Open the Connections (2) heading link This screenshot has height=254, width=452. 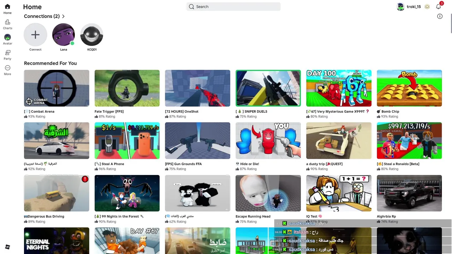[x=42, y=16]
